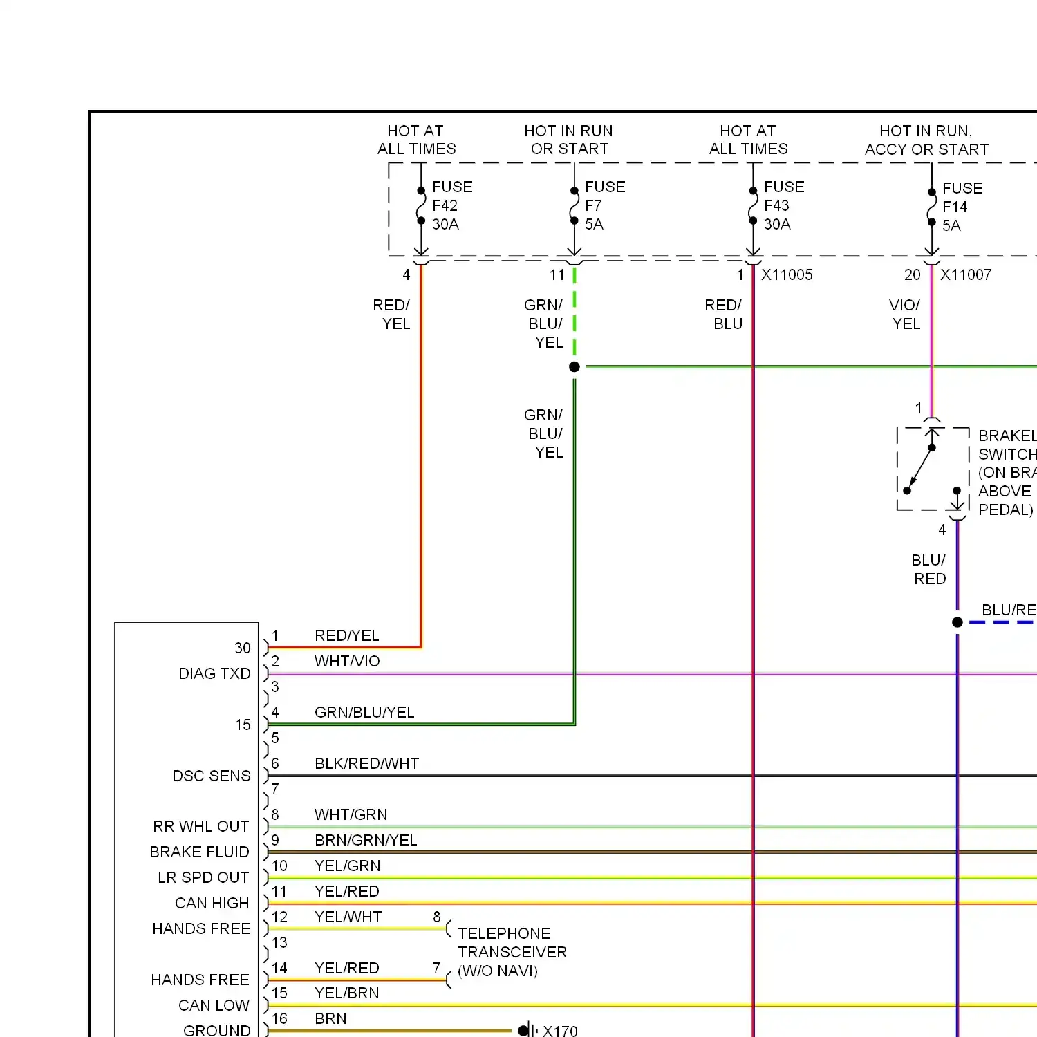Click GRN/BLU/YEL wire label at pin 4

click(x=364, y=712)
